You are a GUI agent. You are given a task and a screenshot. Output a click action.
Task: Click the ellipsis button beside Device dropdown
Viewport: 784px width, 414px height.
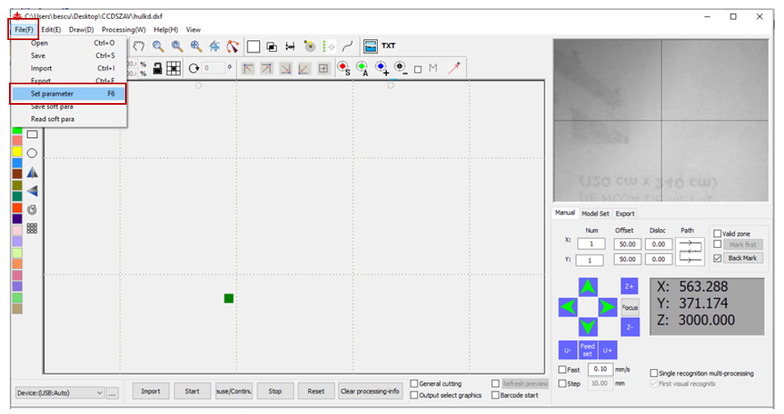(x=112, y=393)
